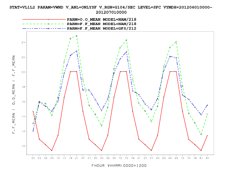The height and width of the screenshot is (174, 226).
Task: Click the x-axis label FHOUR VHHMM: 0000>1200
Action: coord(119,165)
